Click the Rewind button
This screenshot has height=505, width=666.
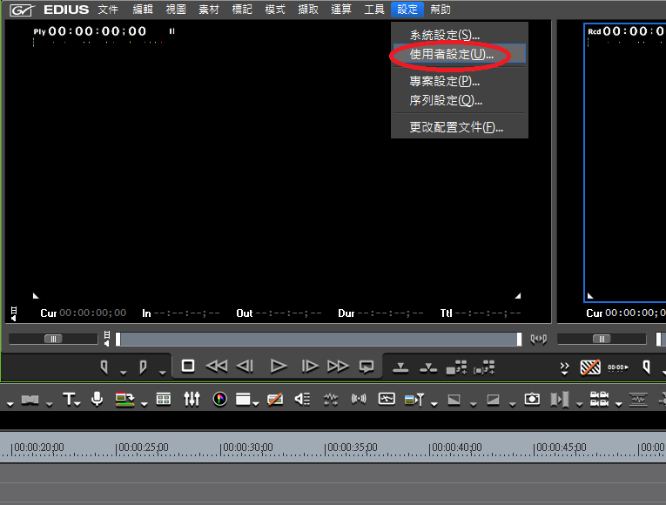216,367
